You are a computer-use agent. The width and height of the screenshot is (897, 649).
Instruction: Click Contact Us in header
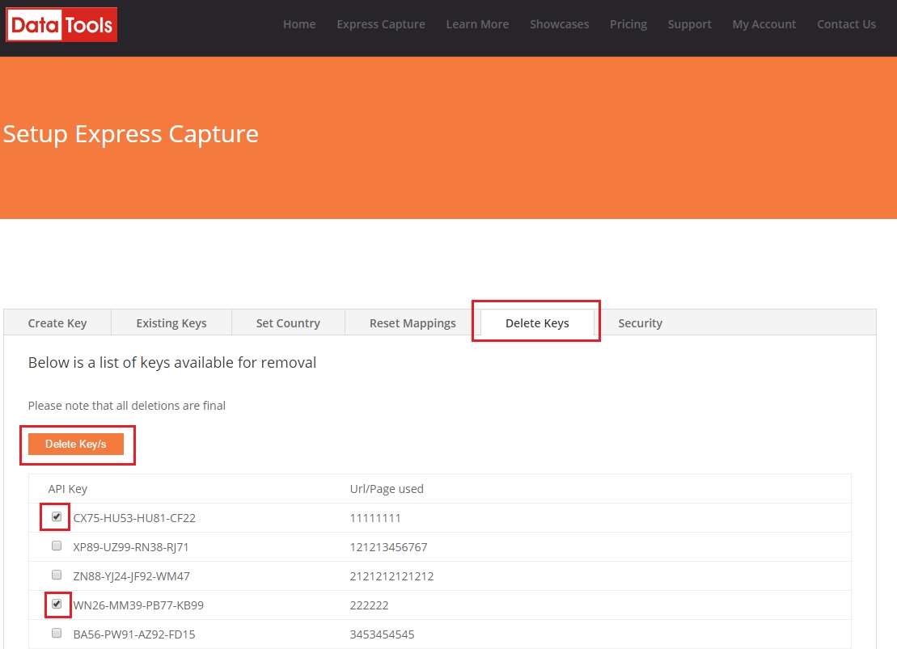click(x=846, y=24)
